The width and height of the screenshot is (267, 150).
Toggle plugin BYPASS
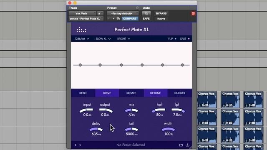[161, 13]
